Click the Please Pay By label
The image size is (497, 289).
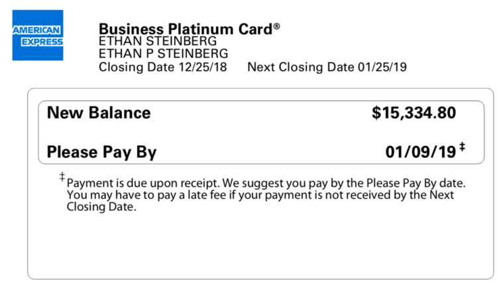pyautogui.click(x=101, y=152)
